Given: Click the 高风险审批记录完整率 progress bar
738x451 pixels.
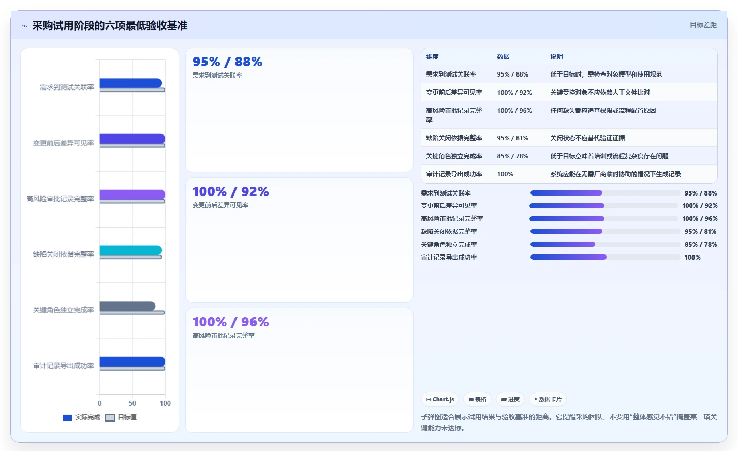Looking at the screenshot, I should 603,219.
